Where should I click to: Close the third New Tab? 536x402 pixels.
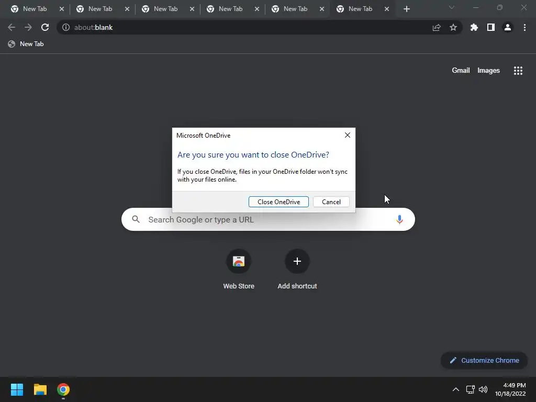click(192, 9)
